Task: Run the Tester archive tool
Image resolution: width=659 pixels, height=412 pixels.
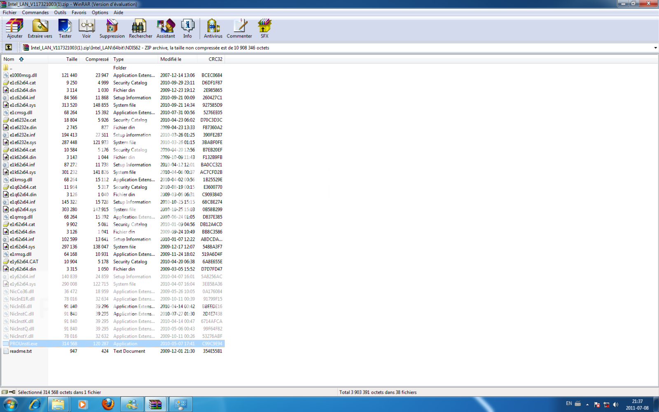Action: (x=65, y=28)
